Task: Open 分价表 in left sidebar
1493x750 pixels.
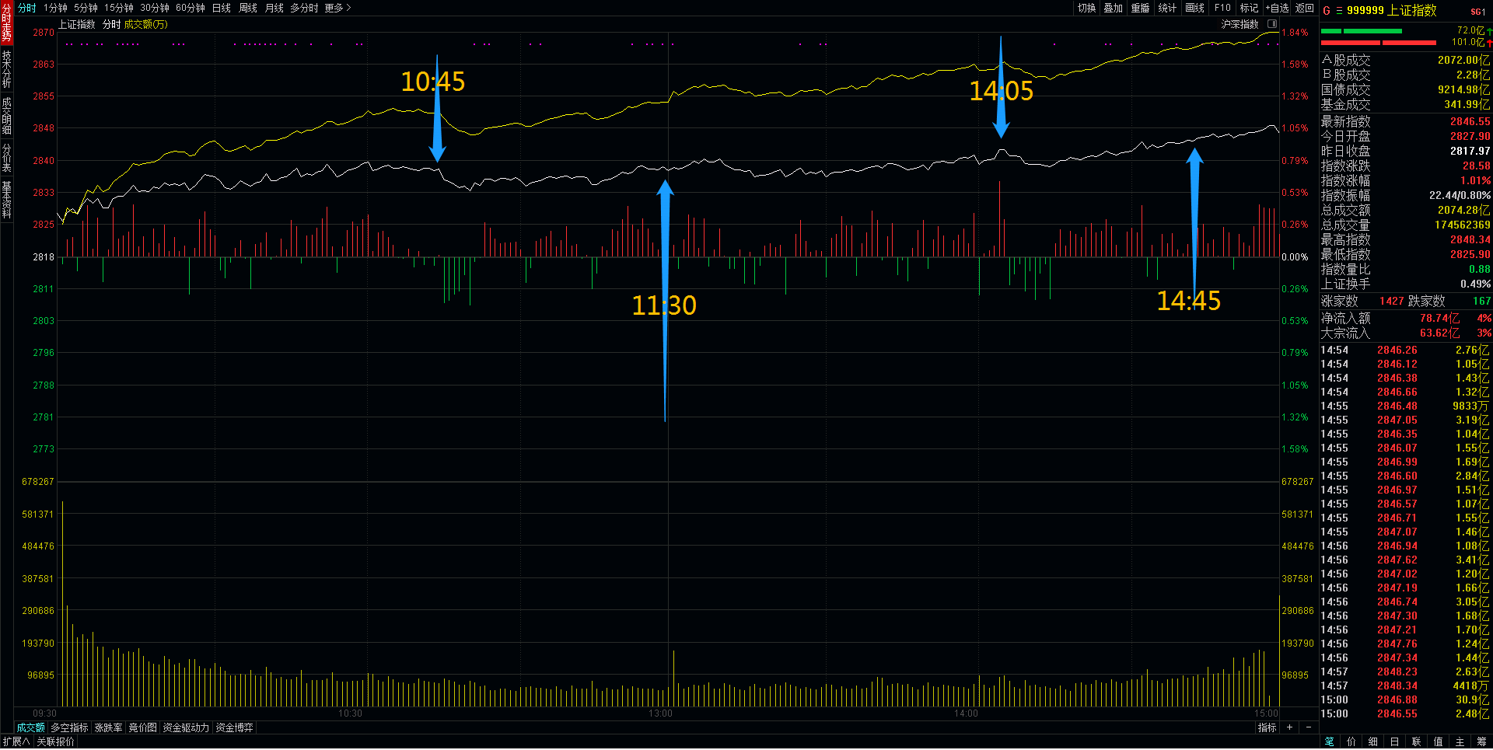Action: click(6, 158)
